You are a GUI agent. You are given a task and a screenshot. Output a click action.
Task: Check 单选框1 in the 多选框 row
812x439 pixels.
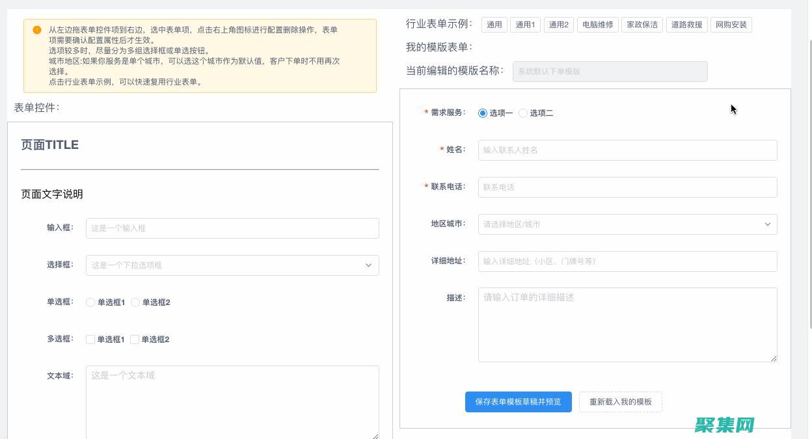click(90, 339)
